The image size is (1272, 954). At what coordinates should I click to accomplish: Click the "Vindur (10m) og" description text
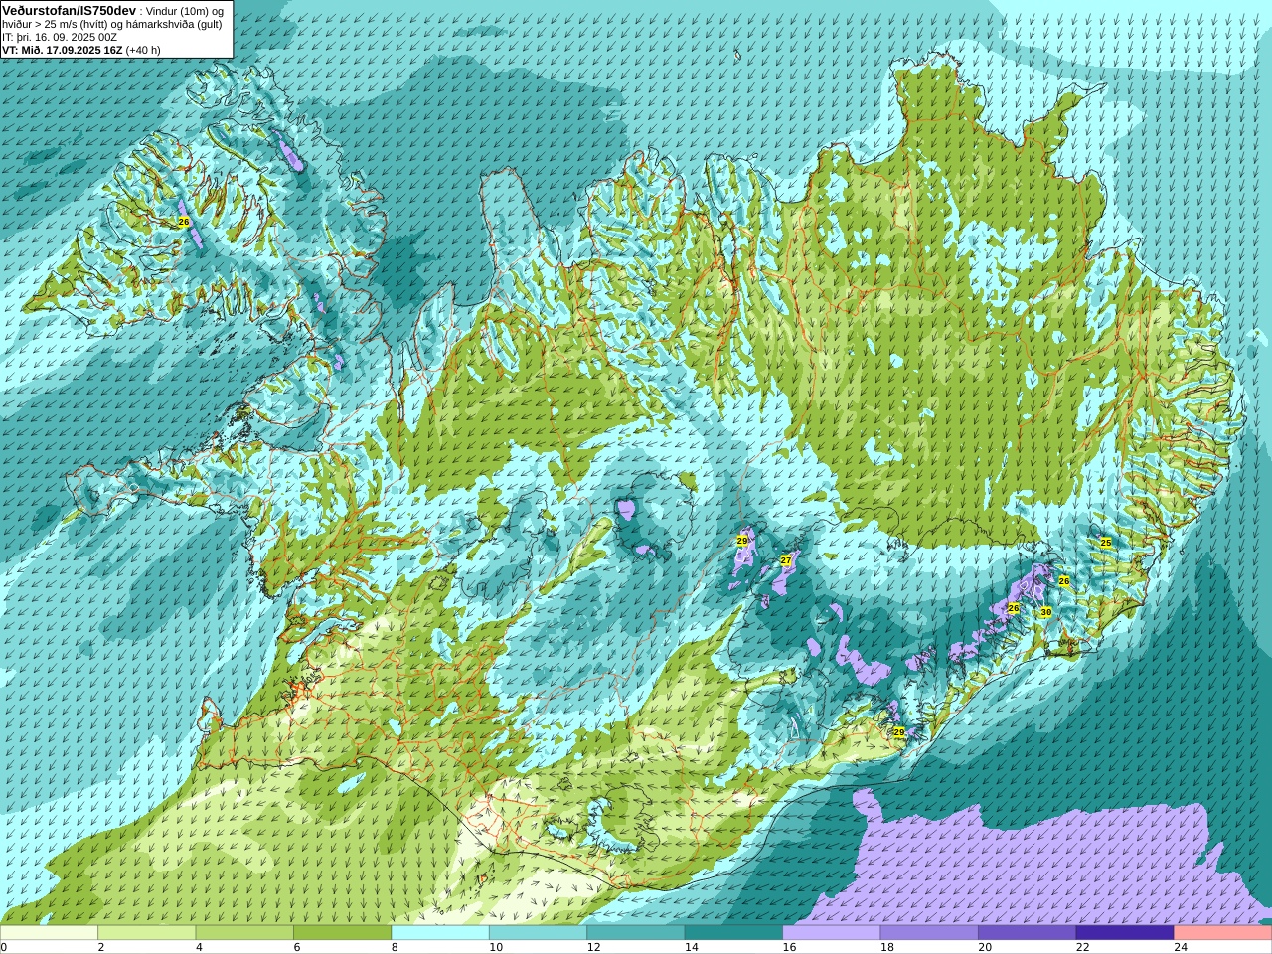click(x=184, y=11)
